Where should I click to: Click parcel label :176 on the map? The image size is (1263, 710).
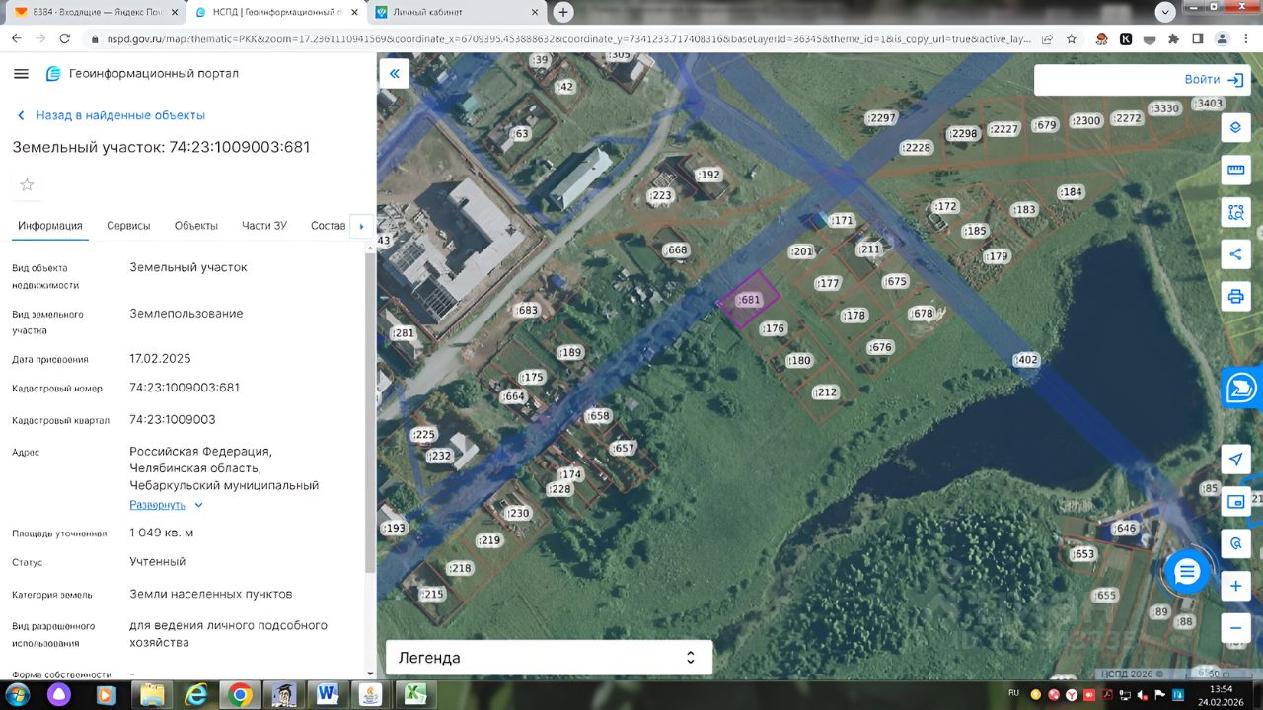tap(773, 329)
